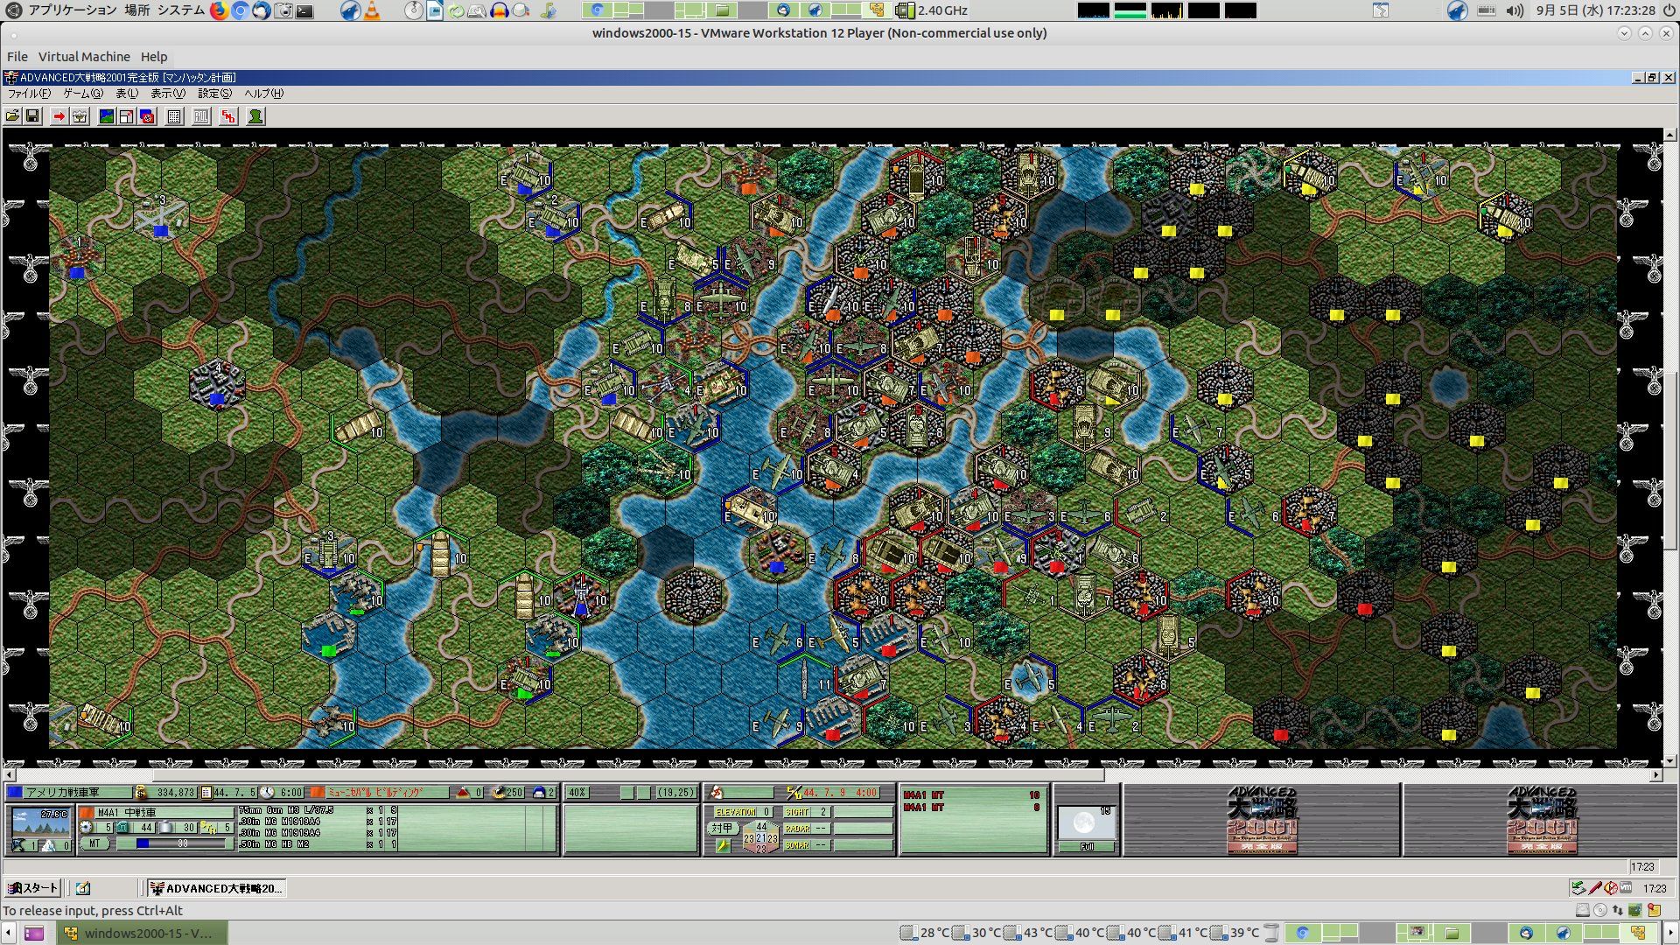The height and width of the screenshot is (945, 1680).
Task: Click the windows2000-15 task in the bottom panel
Action: [142, 933]
